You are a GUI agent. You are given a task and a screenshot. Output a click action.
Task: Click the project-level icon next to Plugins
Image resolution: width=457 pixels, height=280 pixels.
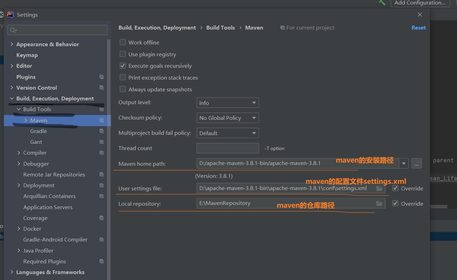pos(101,77)
